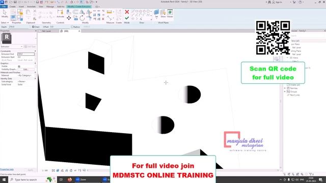Click the red Delete icon in Modify panel
Screen dimensions: 326x183
coord(103,19)
